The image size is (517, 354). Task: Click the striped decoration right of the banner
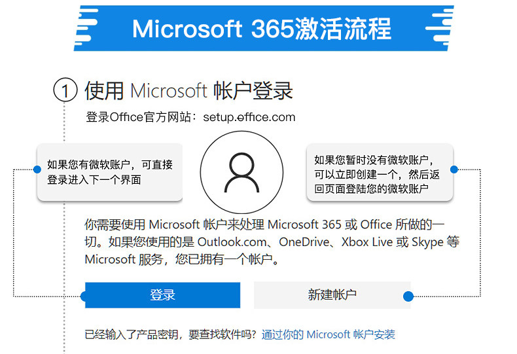pos(439,28)
